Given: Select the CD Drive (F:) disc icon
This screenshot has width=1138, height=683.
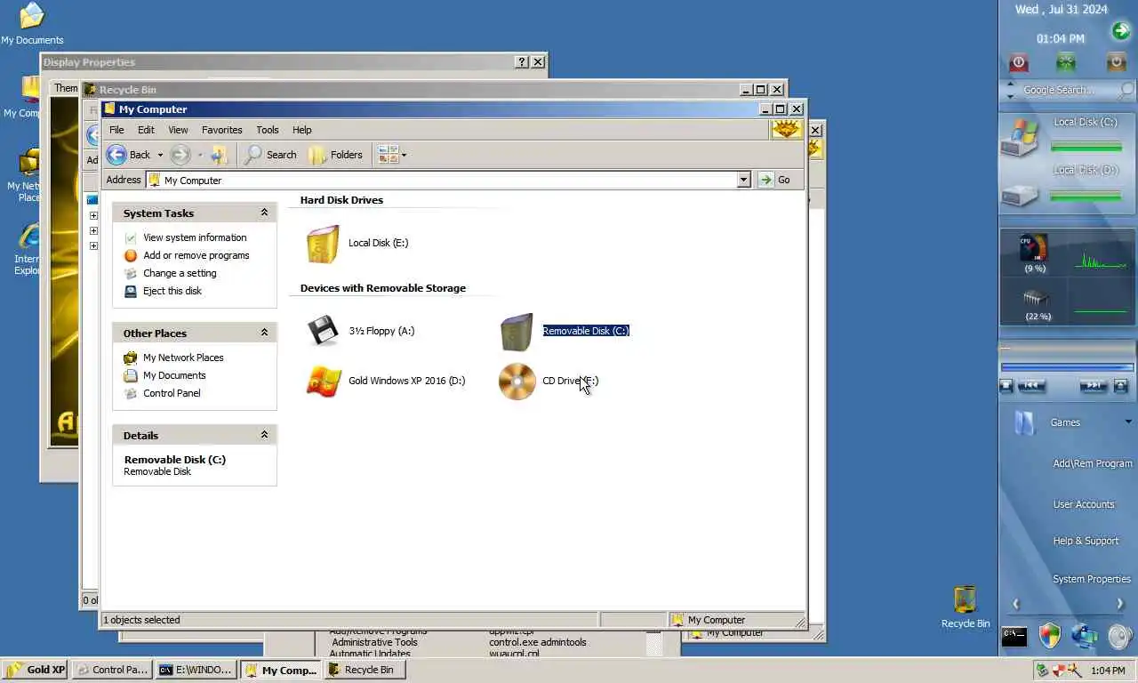Looking at the screenshot, I should pyautogui.click(x=517, y=382).
